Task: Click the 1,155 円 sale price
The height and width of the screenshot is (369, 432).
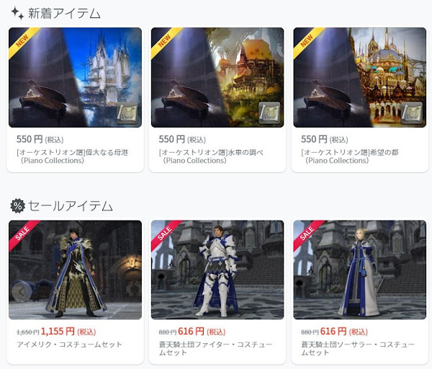Action: (x=58, y=332)
